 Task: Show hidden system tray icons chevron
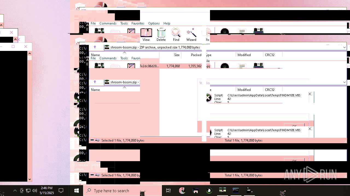15,191
